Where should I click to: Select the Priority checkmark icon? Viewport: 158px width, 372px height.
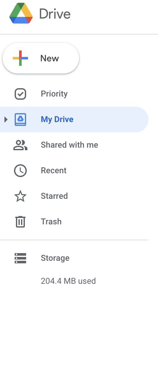point(20,94)
